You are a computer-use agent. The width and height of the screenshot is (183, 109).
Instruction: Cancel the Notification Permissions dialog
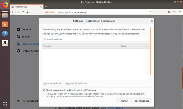click(x=125, y=101)
